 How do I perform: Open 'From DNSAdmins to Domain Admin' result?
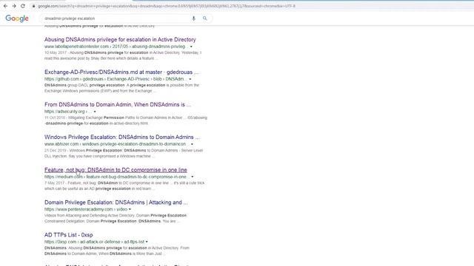[118, 105]
